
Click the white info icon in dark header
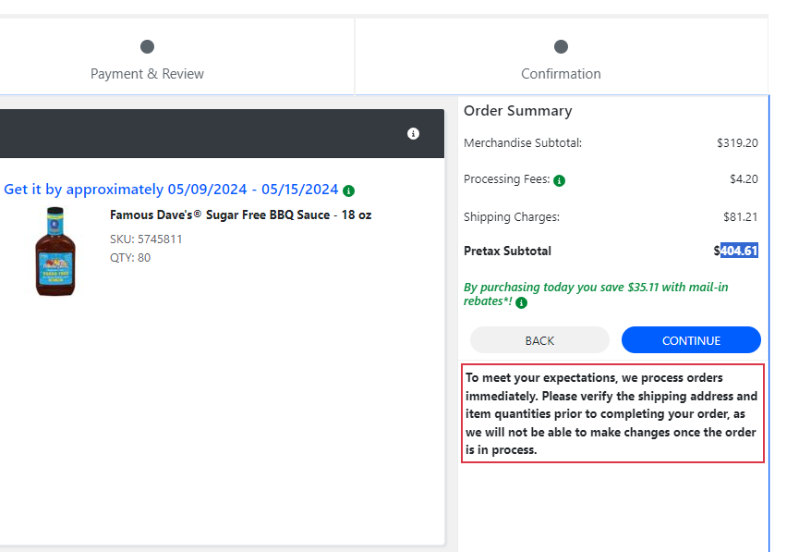(x=413, y=133)
